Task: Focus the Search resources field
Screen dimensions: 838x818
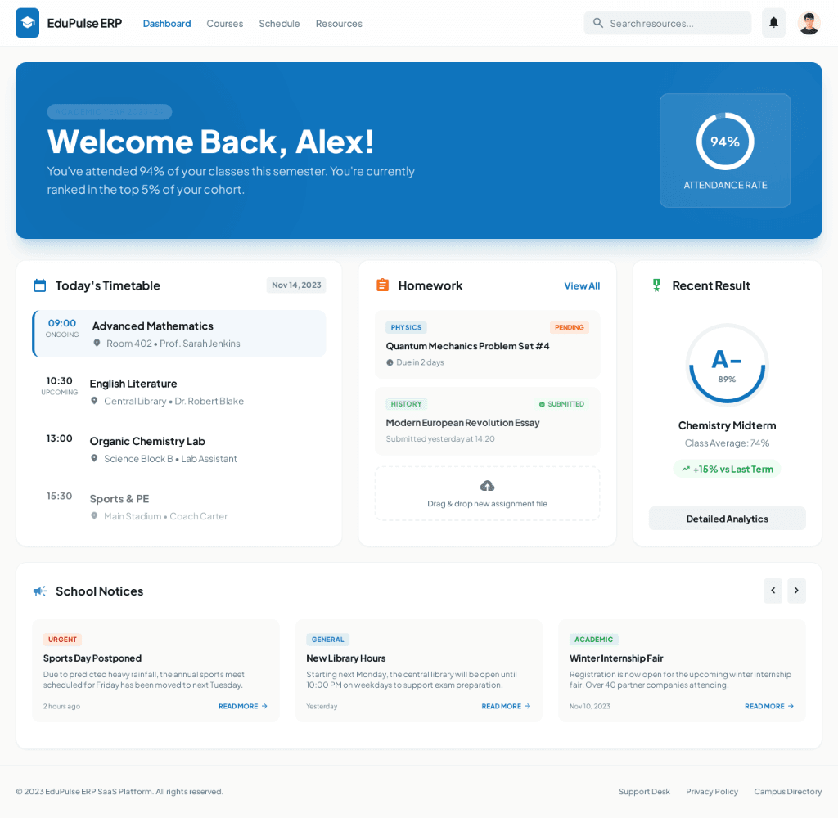Action: (x=676, y=23)
